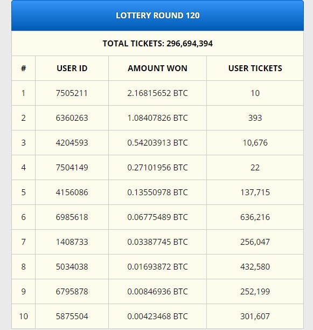Click the USER ID column header

pos(72,68)
